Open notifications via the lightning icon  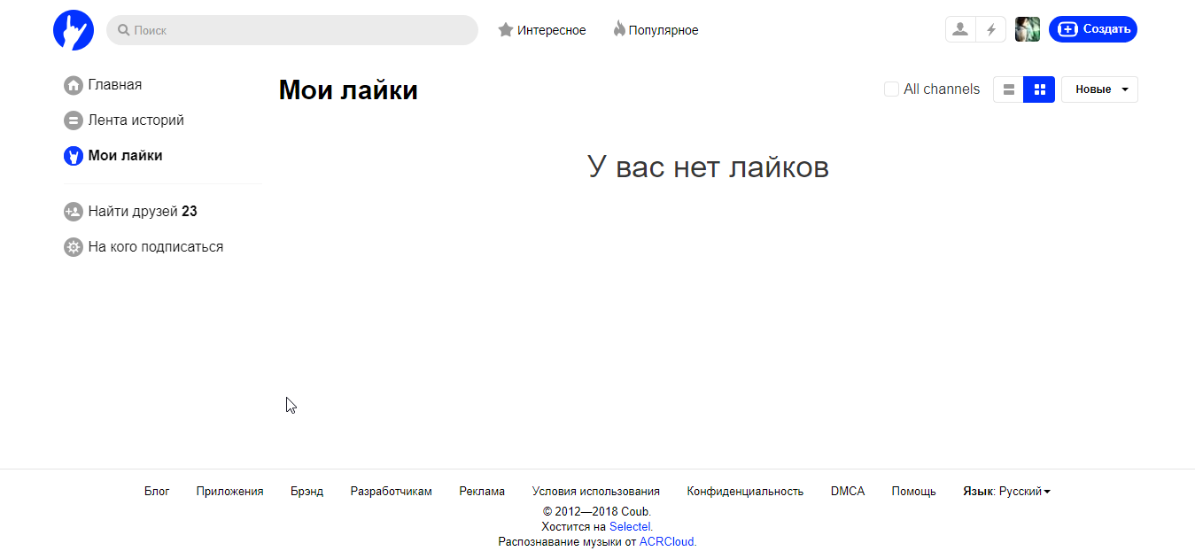click(x=991, y=29)
